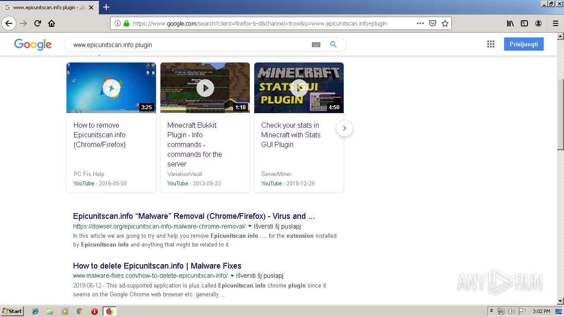Screen dimensions: 564x317
Task: Click PC Fix Help channel name
Action: click(x=89, y=174)
